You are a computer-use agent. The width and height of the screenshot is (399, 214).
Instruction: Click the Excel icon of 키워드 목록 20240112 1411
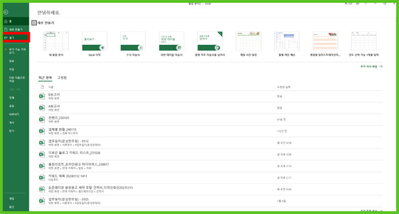[42, 178]
